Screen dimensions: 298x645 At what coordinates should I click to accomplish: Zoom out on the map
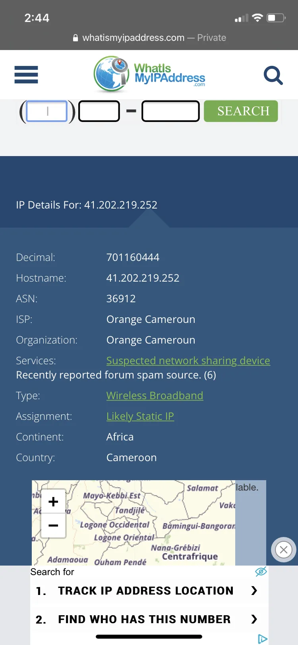tap(53, 525)
